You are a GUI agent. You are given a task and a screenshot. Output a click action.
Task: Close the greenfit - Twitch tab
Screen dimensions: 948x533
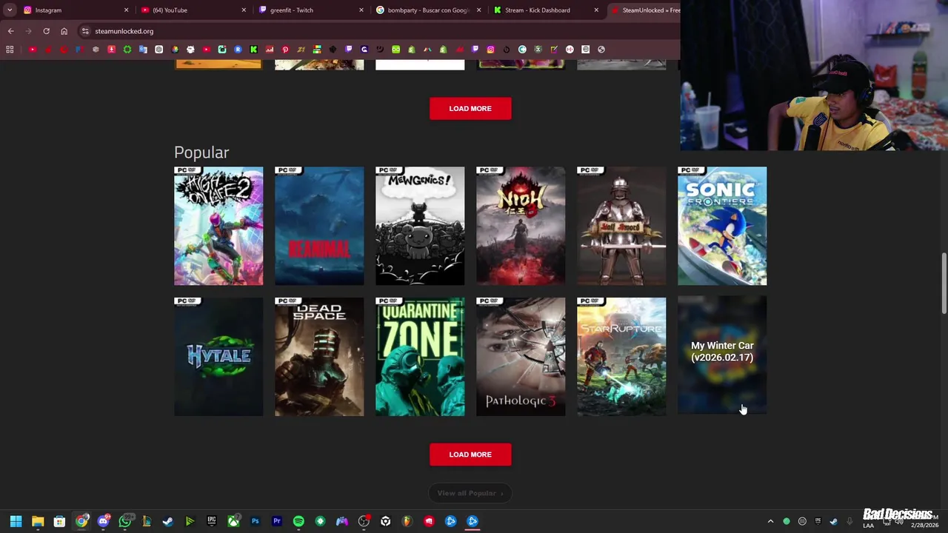(361, 10)
